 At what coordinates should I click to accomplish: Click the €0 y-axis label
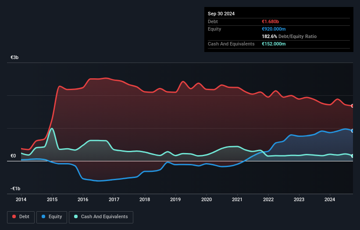coord(13,156)
